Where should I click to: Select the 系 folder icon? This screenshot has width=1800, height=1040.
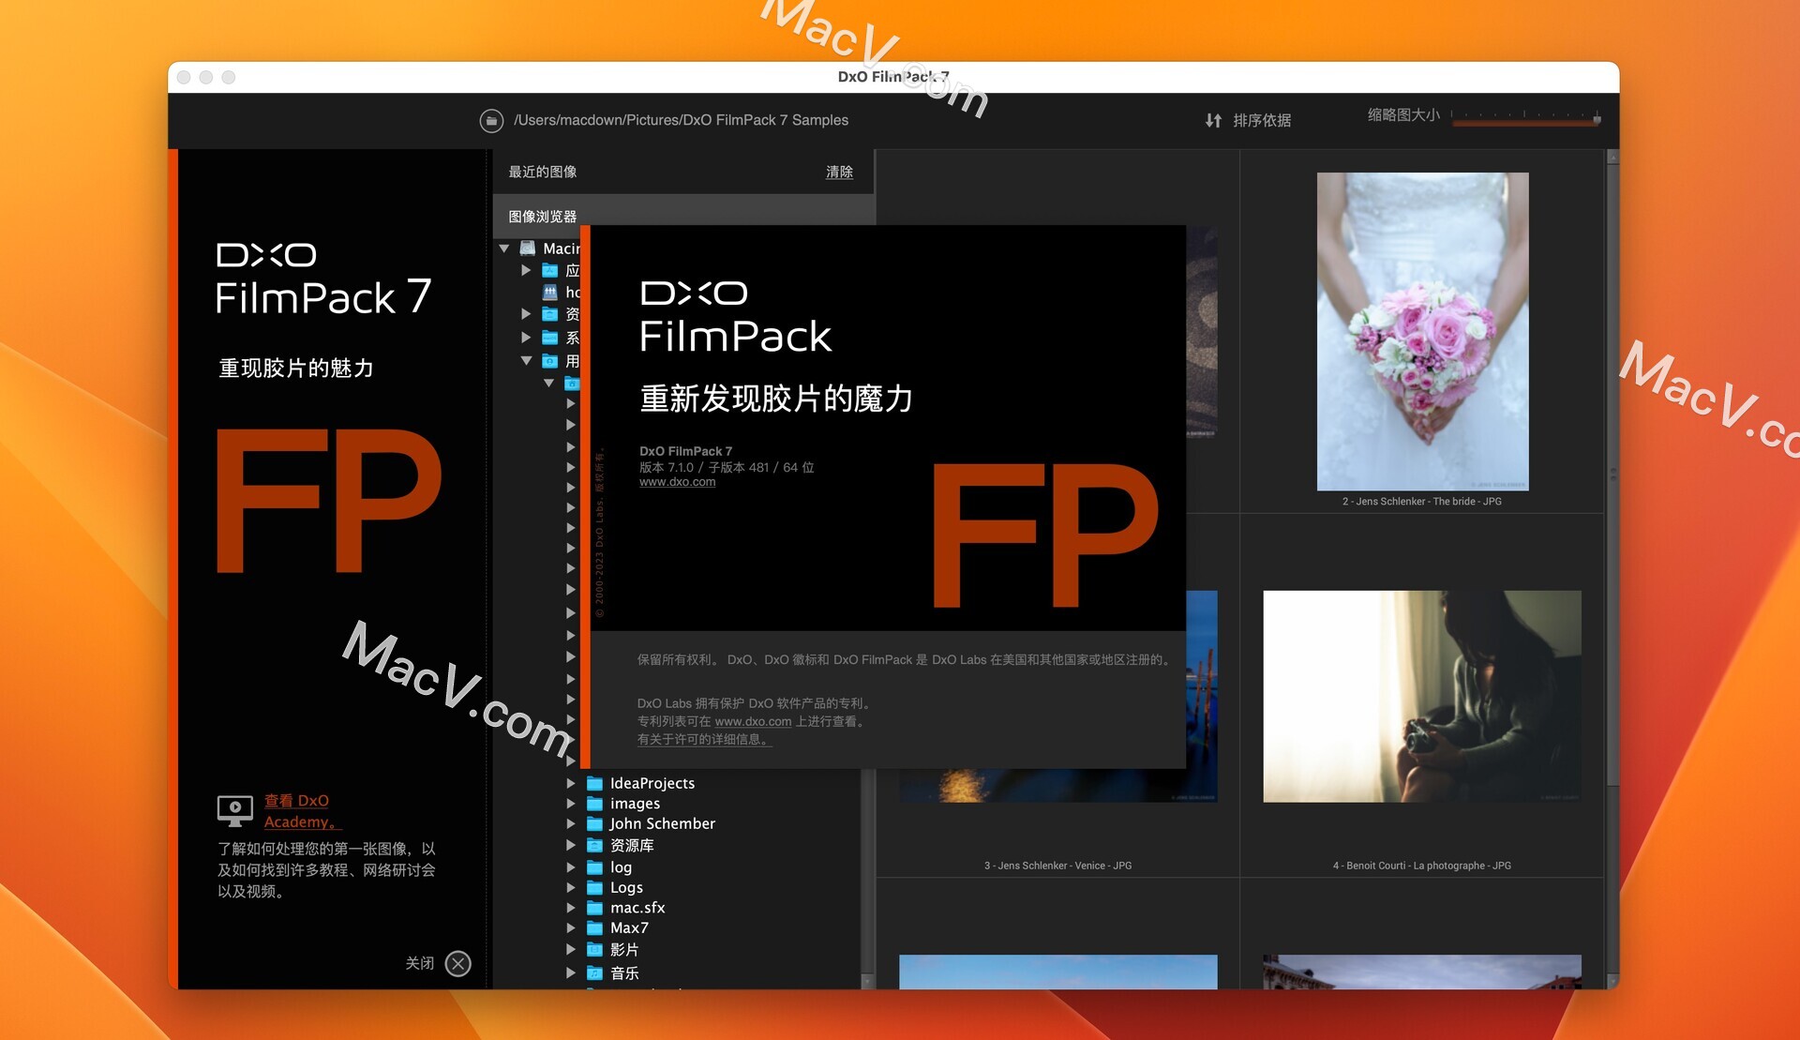[550, 338]
